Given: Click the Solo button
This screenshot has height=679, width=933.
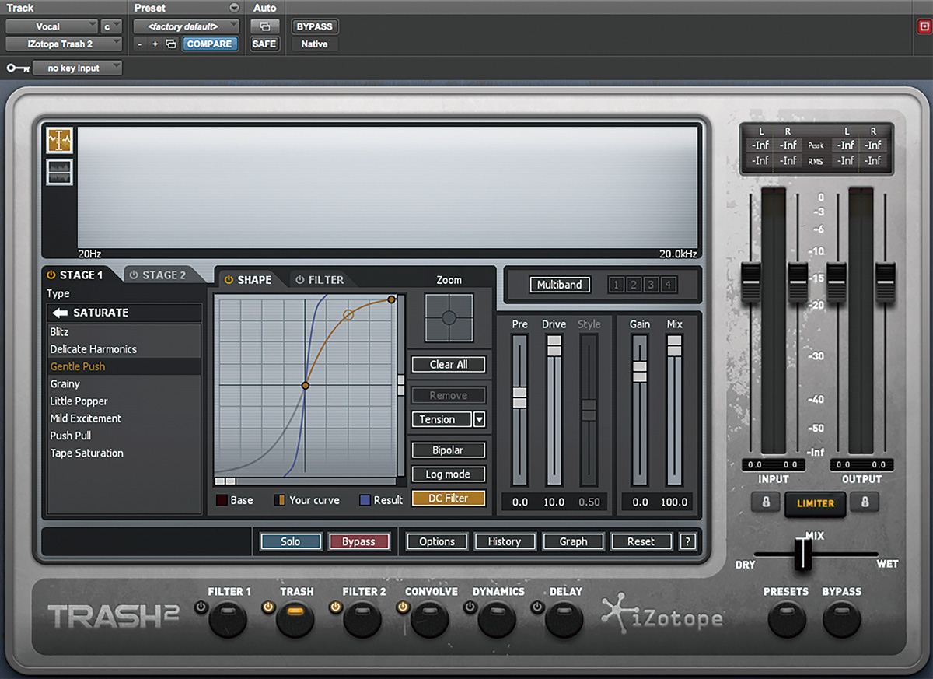Looking at the screenshot, I should pos(291,541).
